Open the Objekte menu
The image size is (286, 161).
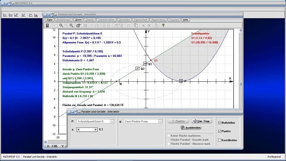(x=90, y=20)
